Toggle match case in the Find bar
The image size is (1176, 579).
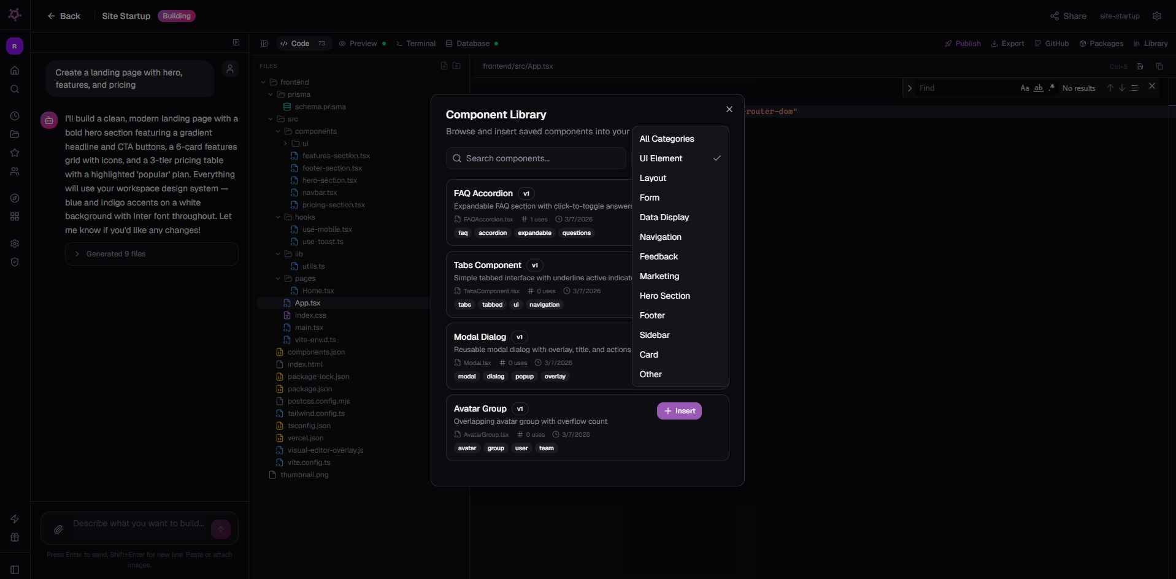[x=1024, y=88]
